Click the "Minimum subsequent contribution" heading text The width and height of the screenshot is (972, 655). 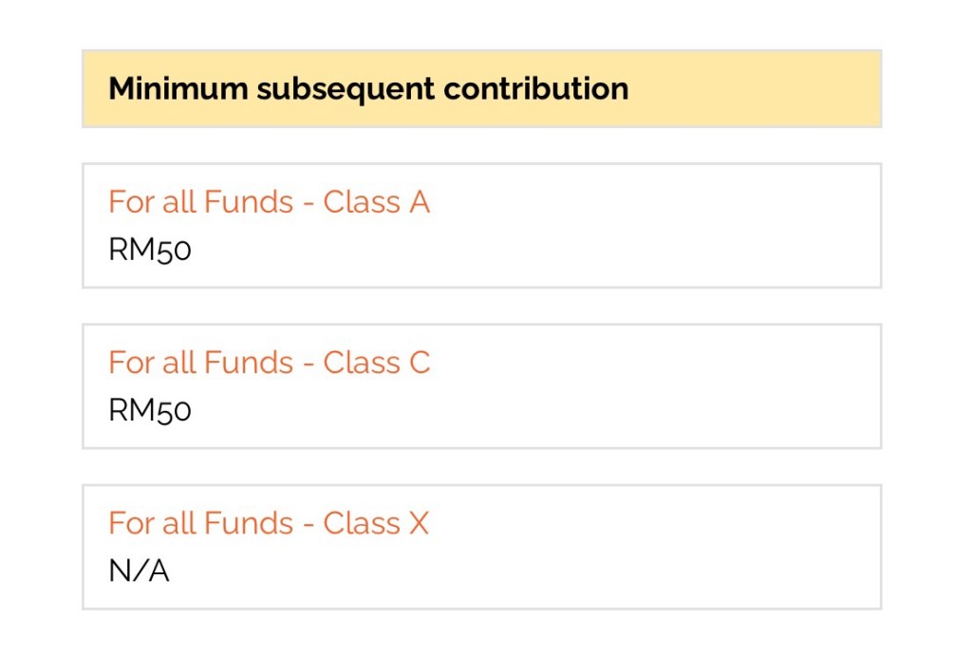pos(368,88)
